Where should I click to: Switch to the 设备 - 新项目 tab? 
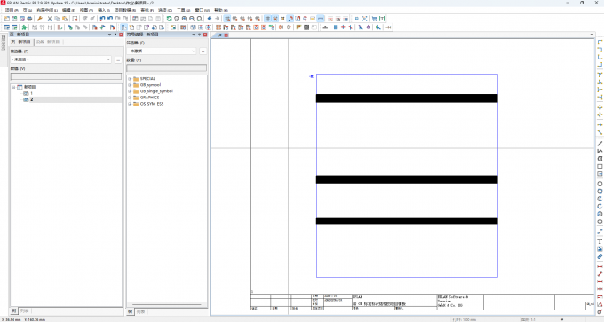point(48,42)
